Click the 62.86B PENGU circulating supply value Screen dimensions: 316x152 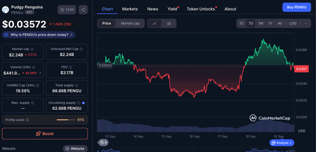point(67,108)
